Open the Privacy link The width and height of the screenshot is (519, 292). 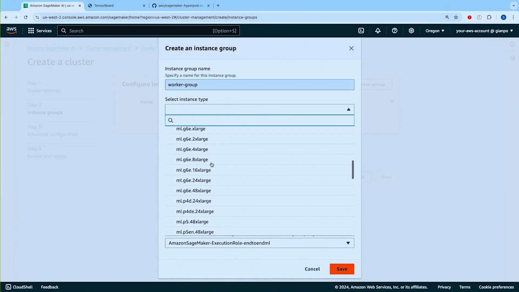[x=444, y=287]
